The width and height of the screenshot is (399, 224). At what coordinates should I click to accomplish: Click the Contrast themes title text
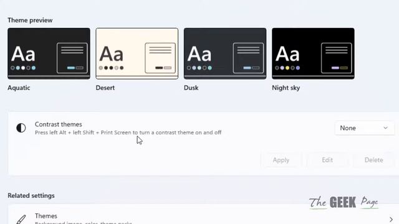tap(58, 124)
